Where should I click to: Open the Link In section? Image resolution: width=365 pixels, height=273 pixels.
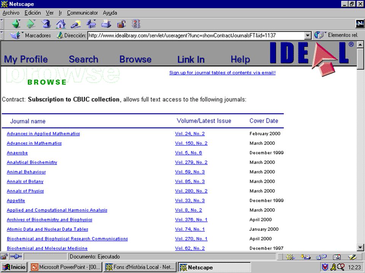click(191, 60)
